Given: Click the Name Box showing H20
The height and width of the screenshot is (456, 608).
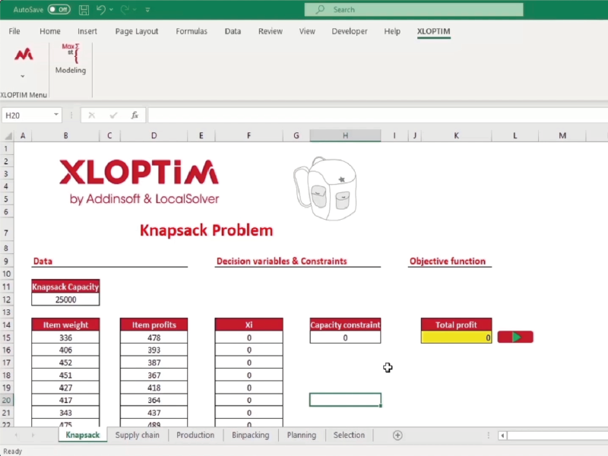Looking at the screenshot, I should tap(28, 116).
